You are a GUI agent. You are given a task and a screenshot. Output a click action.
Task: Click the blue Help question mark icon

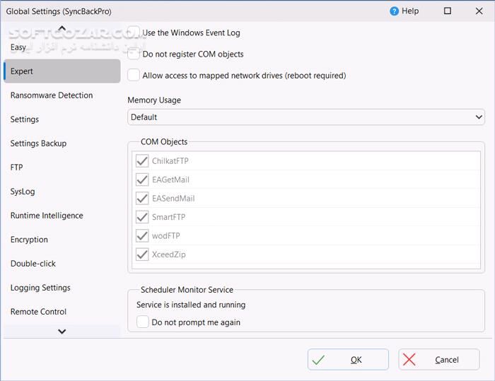[394, 11]
